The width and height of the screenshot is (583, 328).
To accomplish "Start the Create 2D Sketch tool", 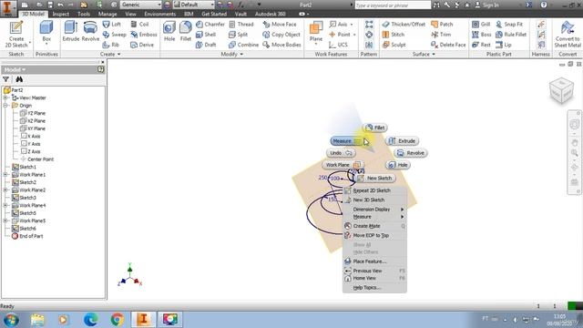I will 16,35.
